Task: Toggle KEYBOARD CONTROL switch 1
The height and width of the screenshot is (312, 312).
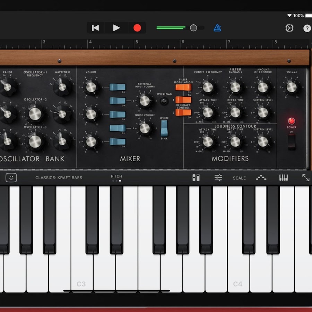Action: coord(183,100)
